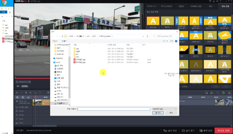Click the 2021 breadcrumb in the address bar
This screenshot has height=134, width=233.
(x=94, y=36)
